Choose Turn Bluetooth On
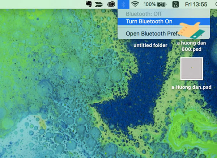Image resolution: width=217 pixels, height=158 pixels. (x=164, y=21)
